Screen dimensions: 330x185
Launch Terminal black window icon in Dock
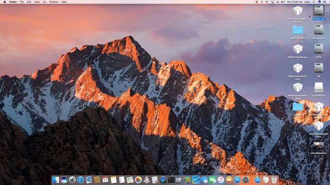(171, 180)
